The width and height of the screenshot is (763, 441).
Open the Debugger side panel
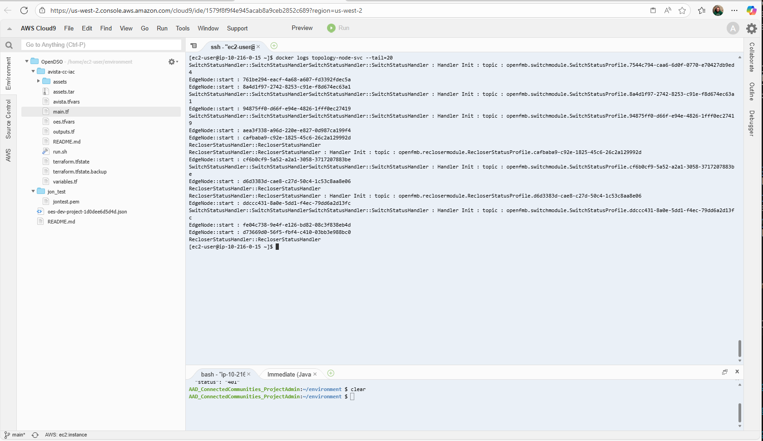(x=752, y=123)
